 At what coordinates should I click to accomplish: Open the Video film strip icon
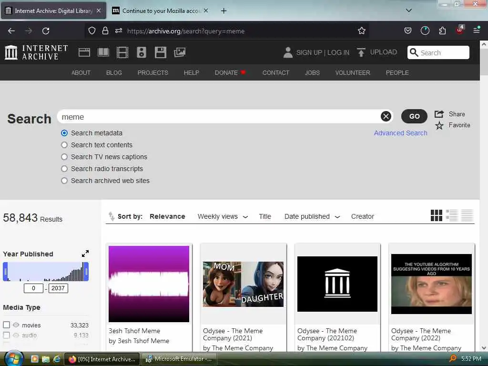(122, 52)
